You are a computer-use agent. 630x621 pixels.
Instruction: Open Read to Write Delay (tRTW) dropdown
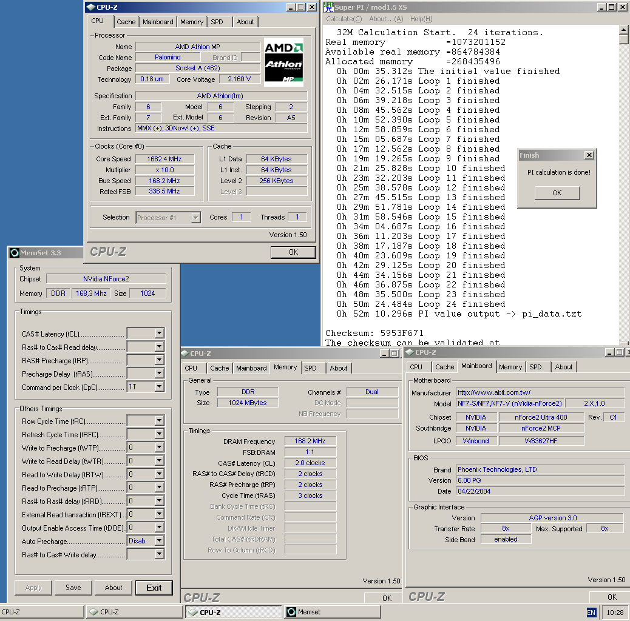coord(160,474)
